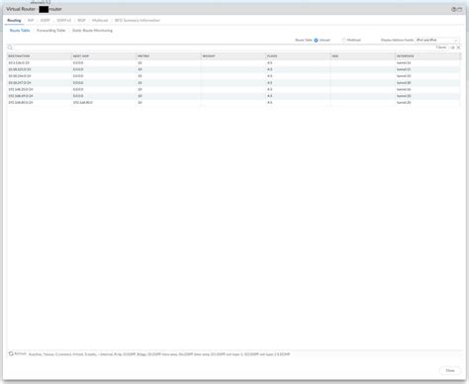Screen dimensions: 469x384
Task: Sort by the DESTINATION column header
Action: click(x=40, y=56)
